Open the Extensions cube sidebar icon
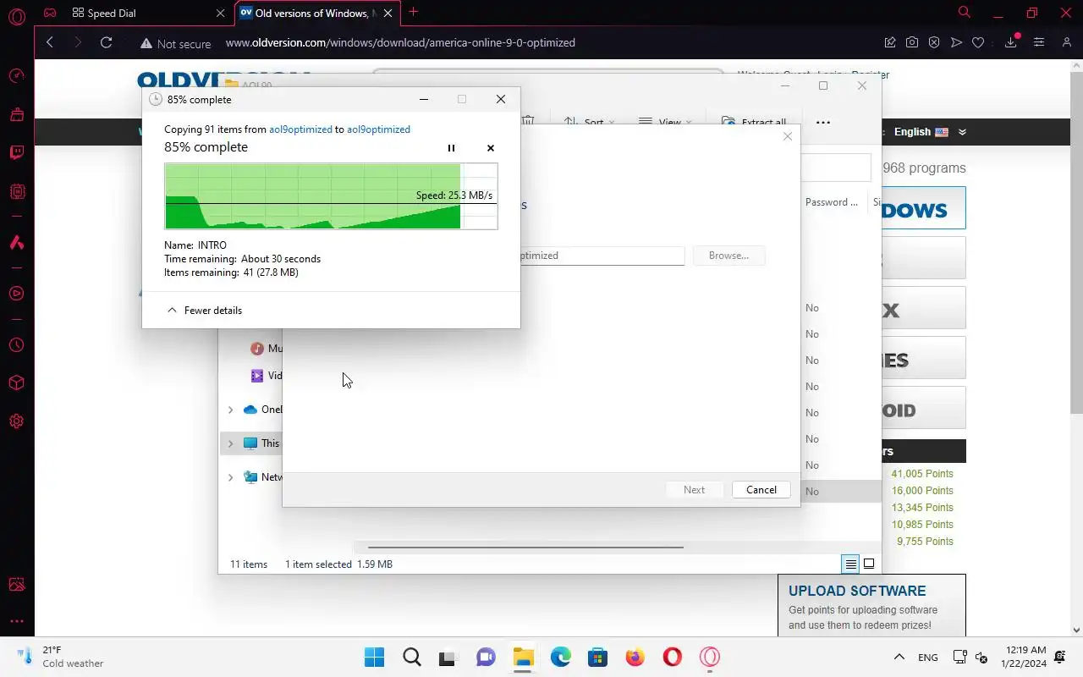The height and width of the screenshot is (677, 1083). [17, 383]
